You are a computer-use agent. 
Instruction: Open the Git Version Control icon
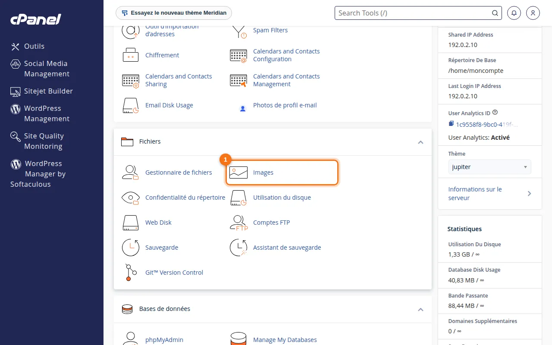(x=130, y=273)
